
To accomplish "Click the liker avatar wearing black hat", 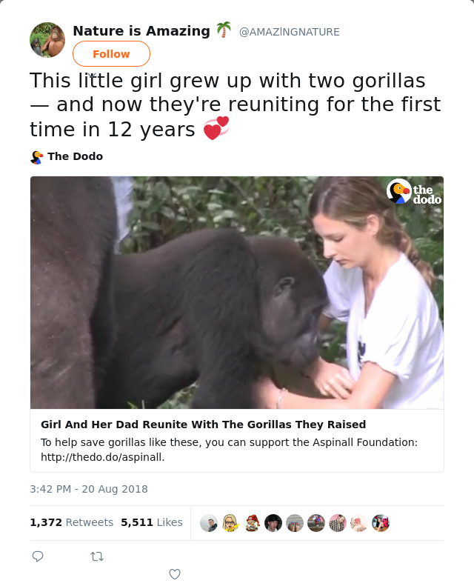I will tap(273, 523).
